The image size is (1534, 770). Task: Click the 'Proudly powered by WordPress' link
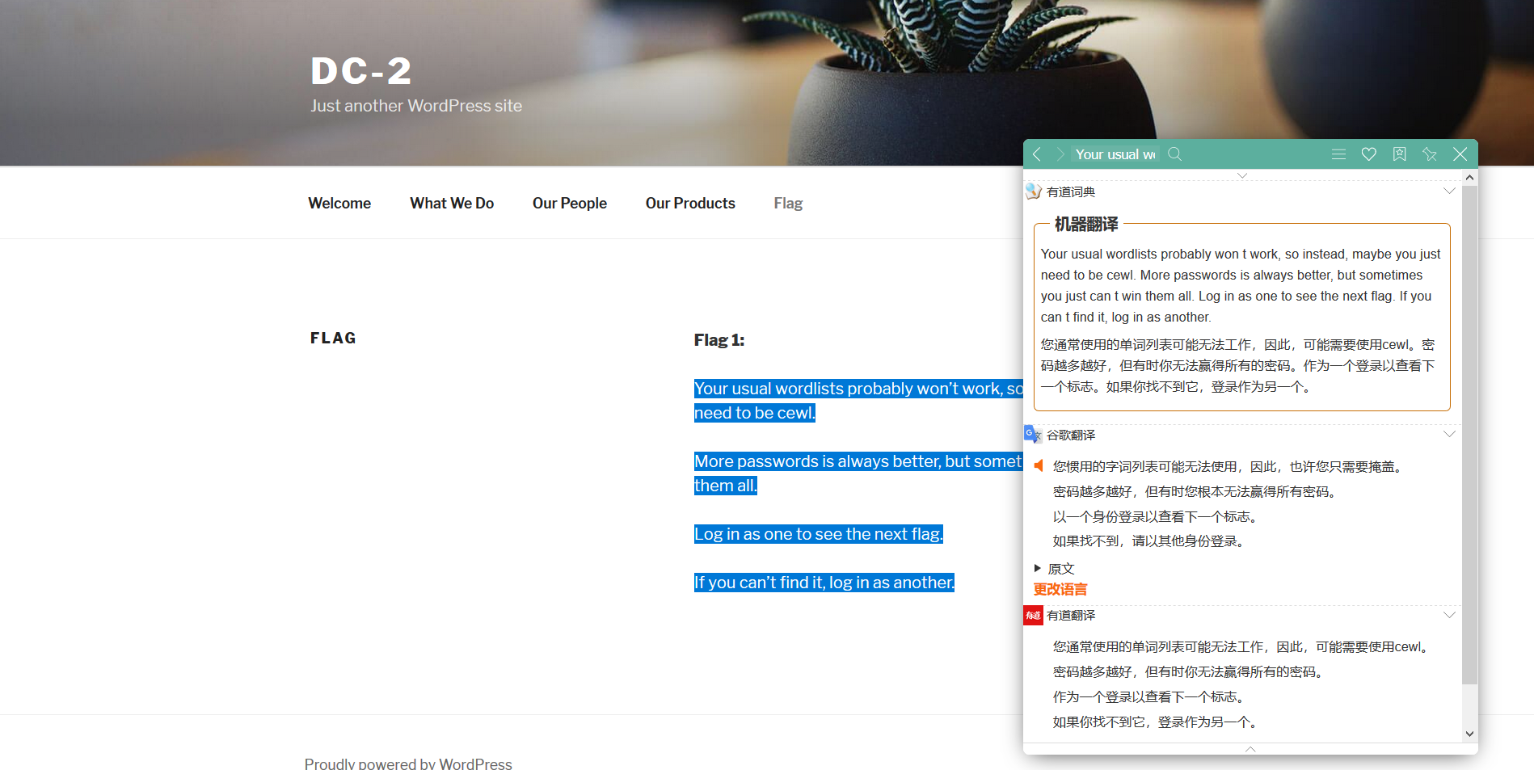408,764
